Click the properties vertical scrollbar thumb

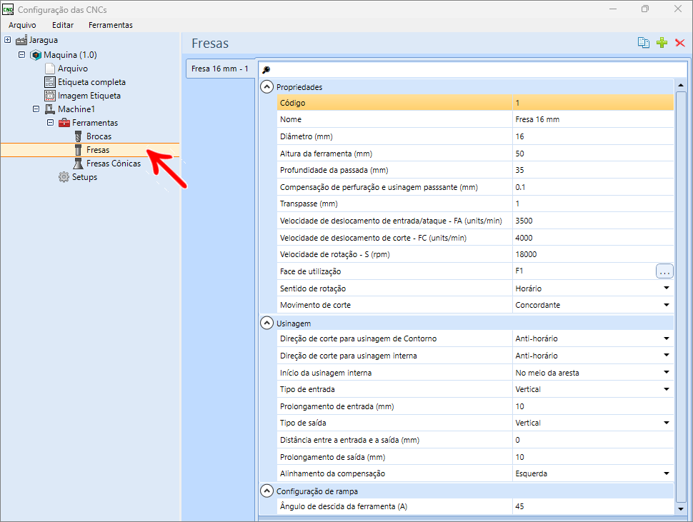[681, 296]
